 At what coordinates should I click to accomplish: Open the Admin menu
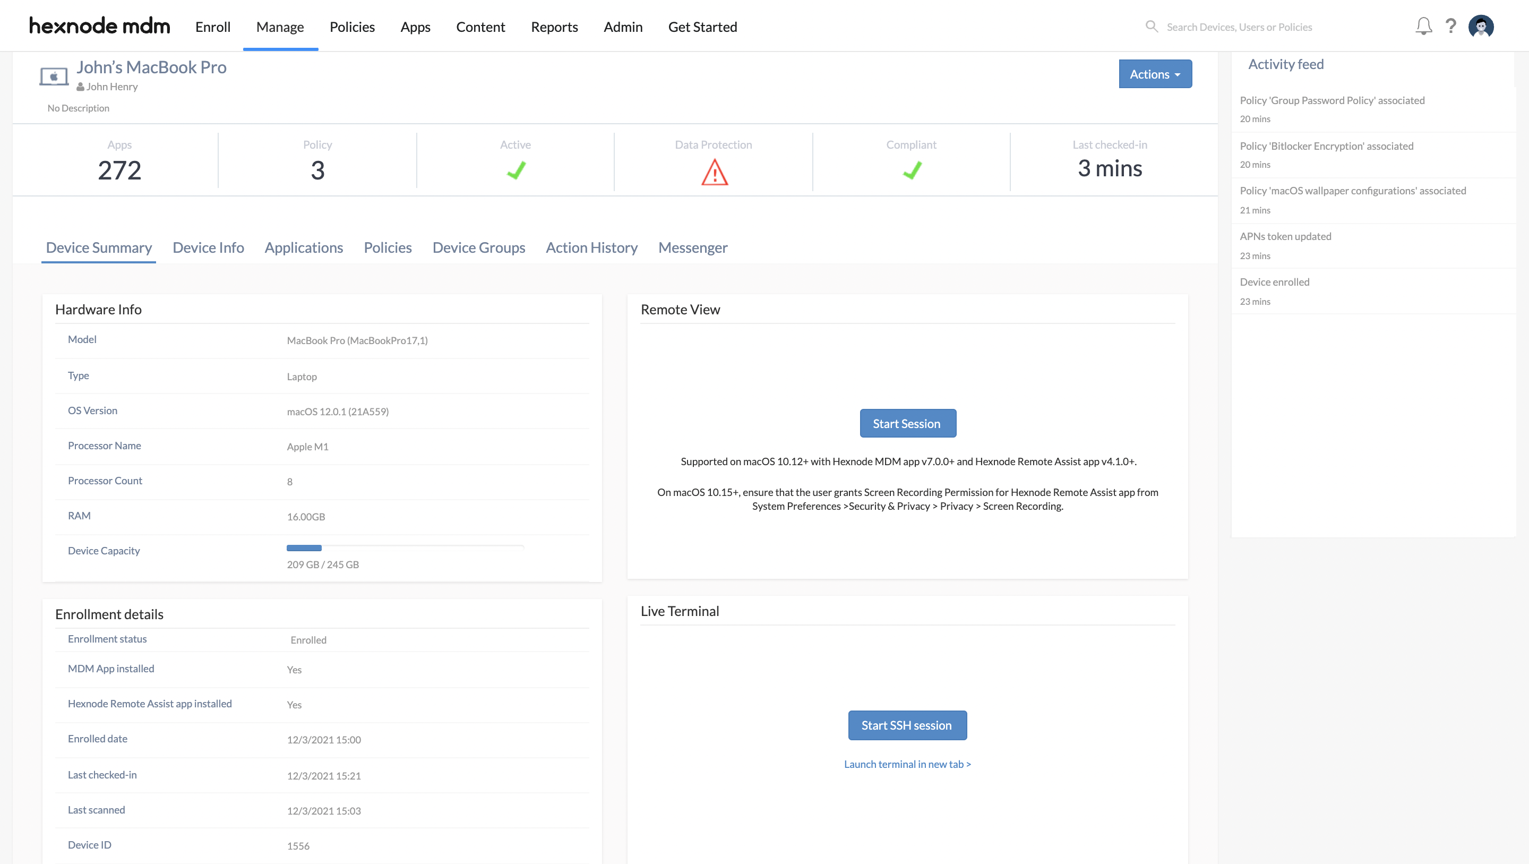pos(623,27)
